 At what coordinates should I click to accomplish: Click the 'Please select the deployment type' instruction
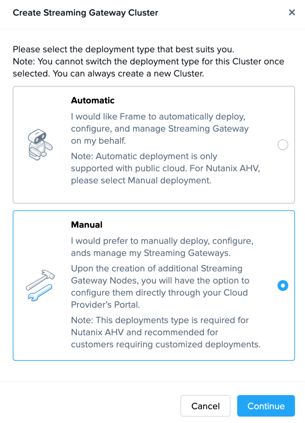(x=123, y=50)
